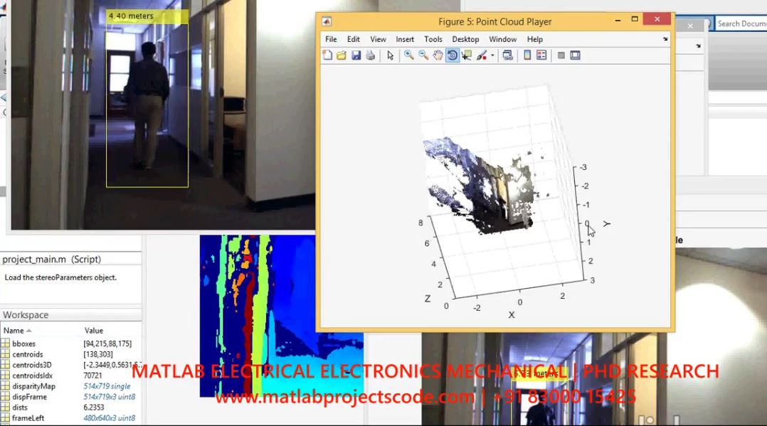767x426 pixels.
Task: Select the Edit Plot arrow tool
Action: [x=390, y=55]
